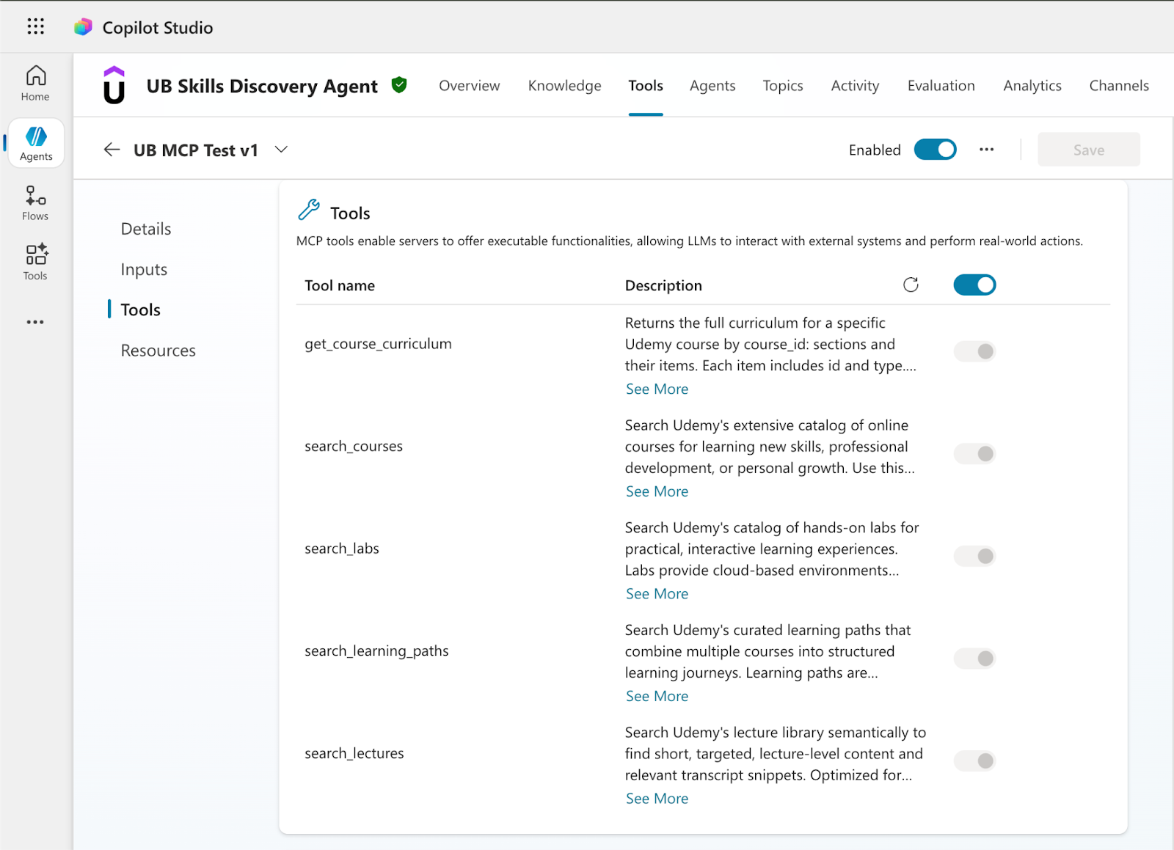The image size is (1174, 850).
Task: Click the UB Skills Discovery Agent title
Action: click(x=262, y=86)
